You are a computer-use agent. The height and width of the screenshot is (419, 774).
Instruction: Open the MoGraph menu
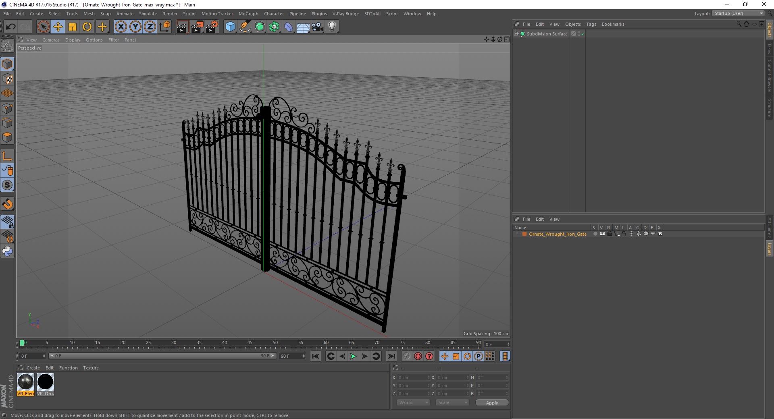tap(248, 14)
